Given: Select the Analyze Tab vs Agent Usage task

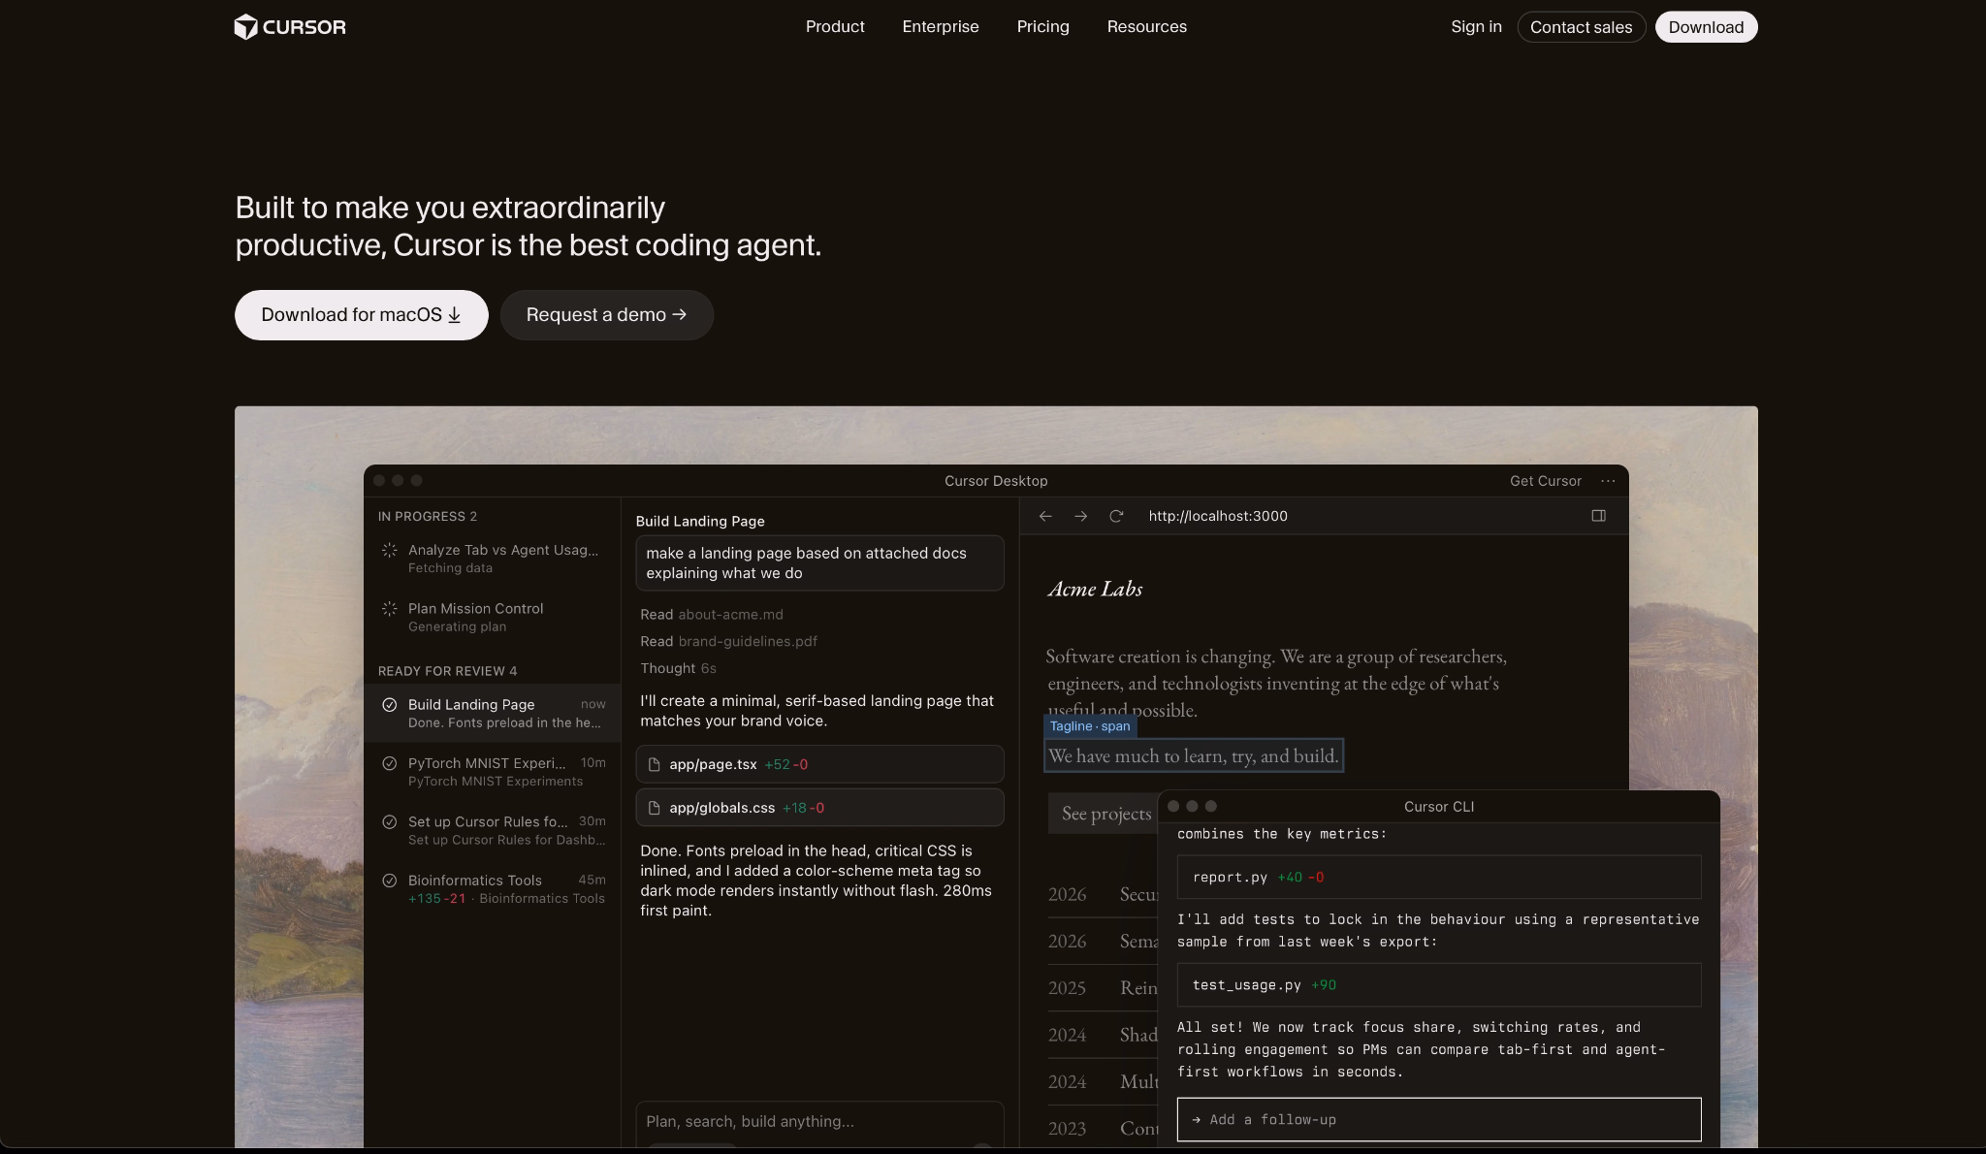Looking at the screenshot, I should coord(493,559).
